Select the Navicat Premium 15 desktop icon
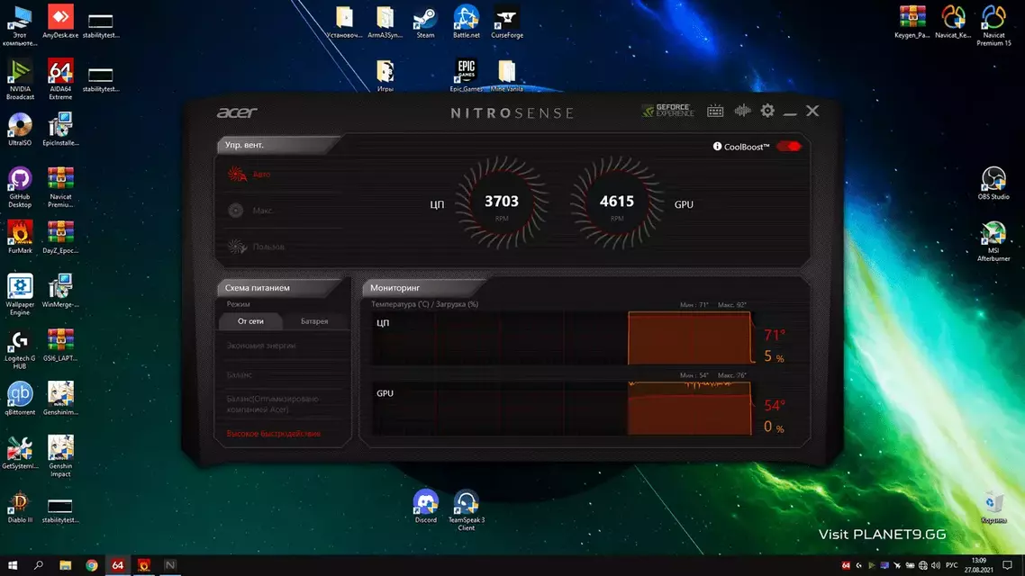1025x576 pixels. point(993,26)
